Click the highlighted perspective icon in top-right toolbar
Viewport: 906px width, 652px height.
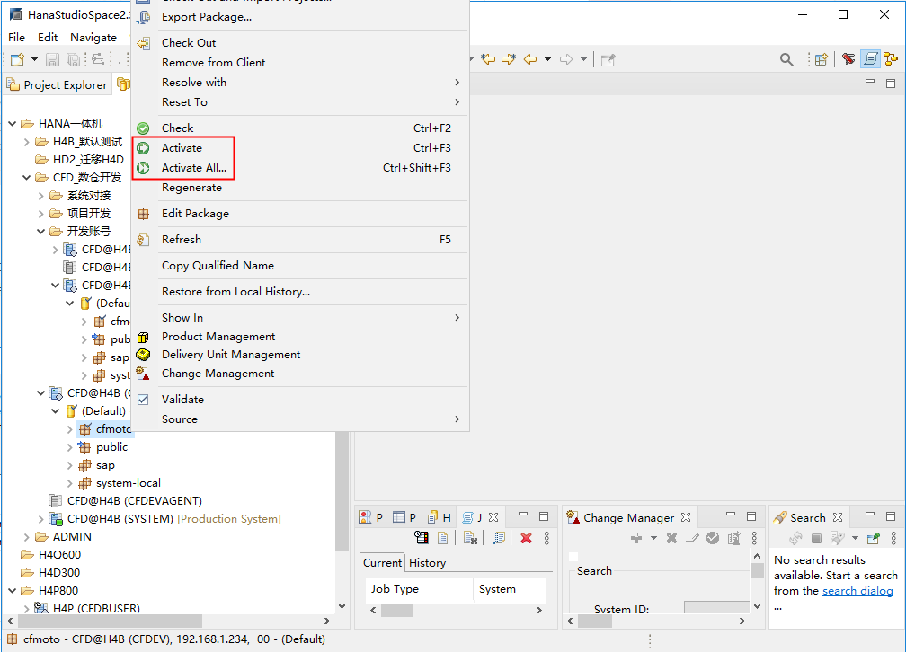point(870,59)
